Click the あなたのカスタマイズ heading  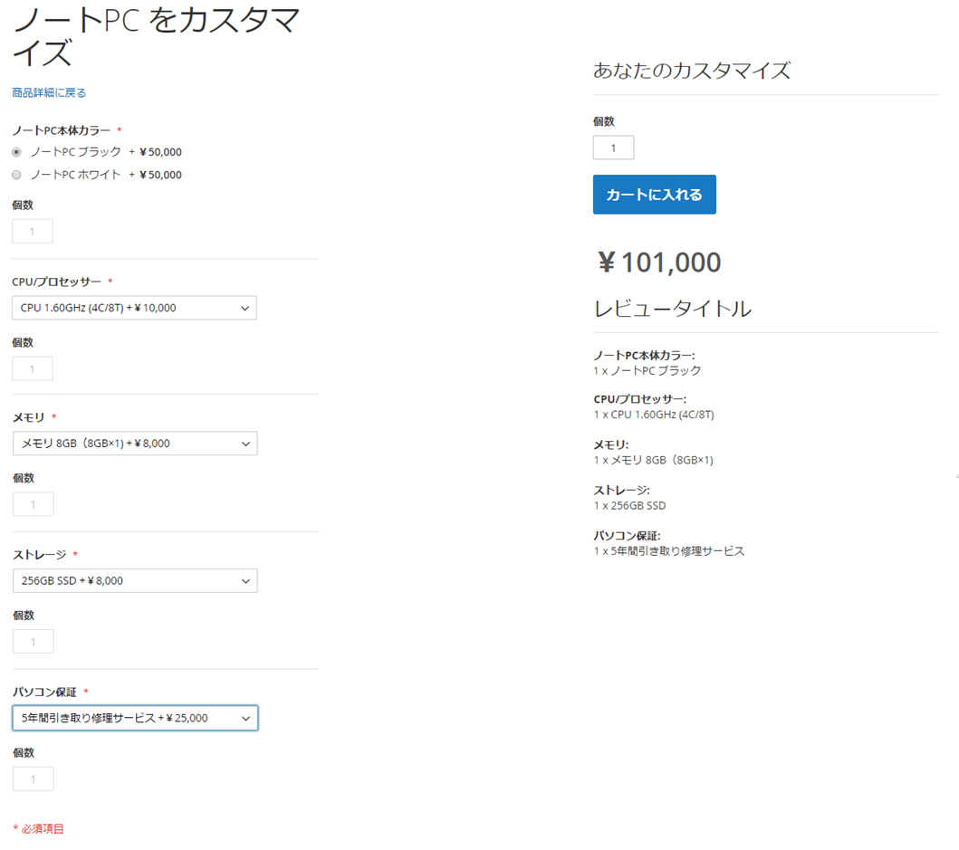click(x=692, y=71)
